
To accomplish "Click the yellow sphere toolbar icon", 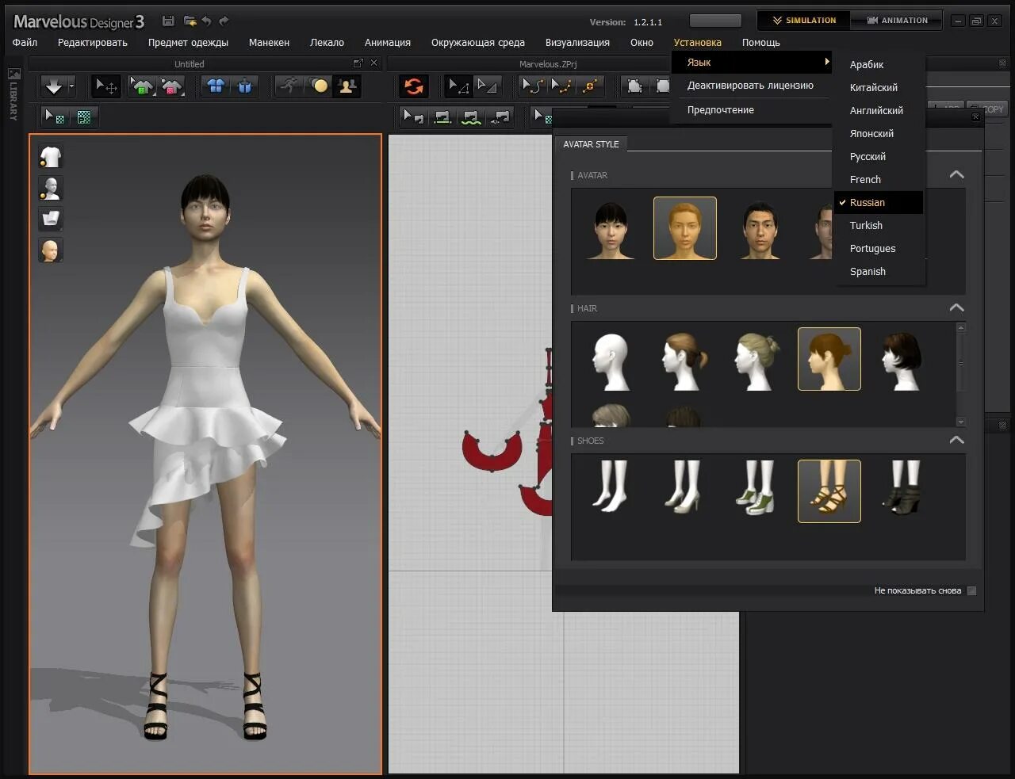I will pyautogui.click(x=320, y=86).
